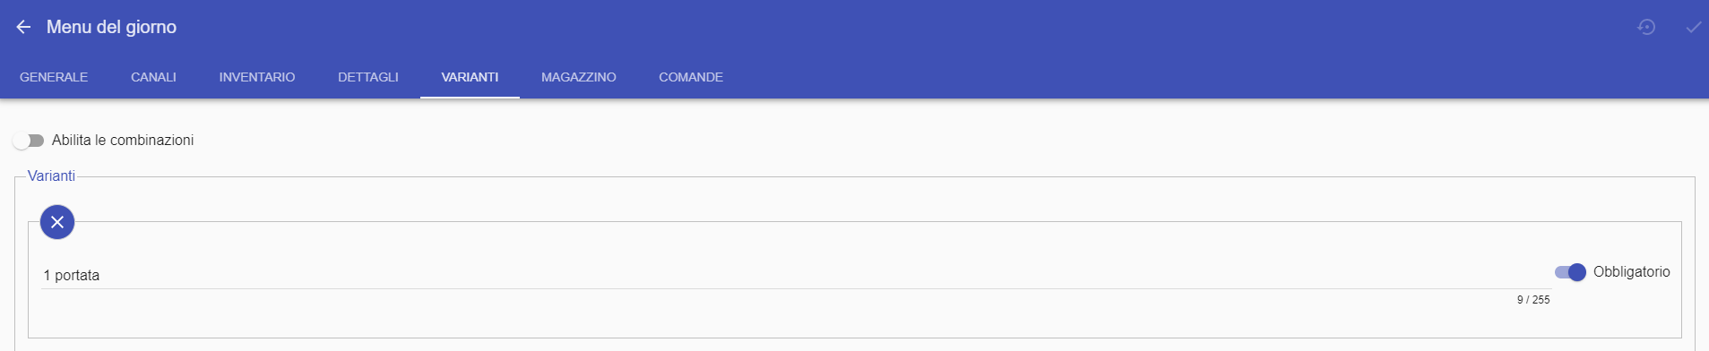Confirm changes with the checkmark icon
The width and height of the screenshot is (1709, 351).
(1693, 27)
